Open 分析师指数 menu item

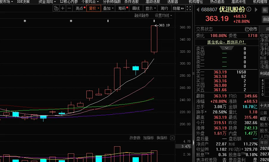(112, 2)
